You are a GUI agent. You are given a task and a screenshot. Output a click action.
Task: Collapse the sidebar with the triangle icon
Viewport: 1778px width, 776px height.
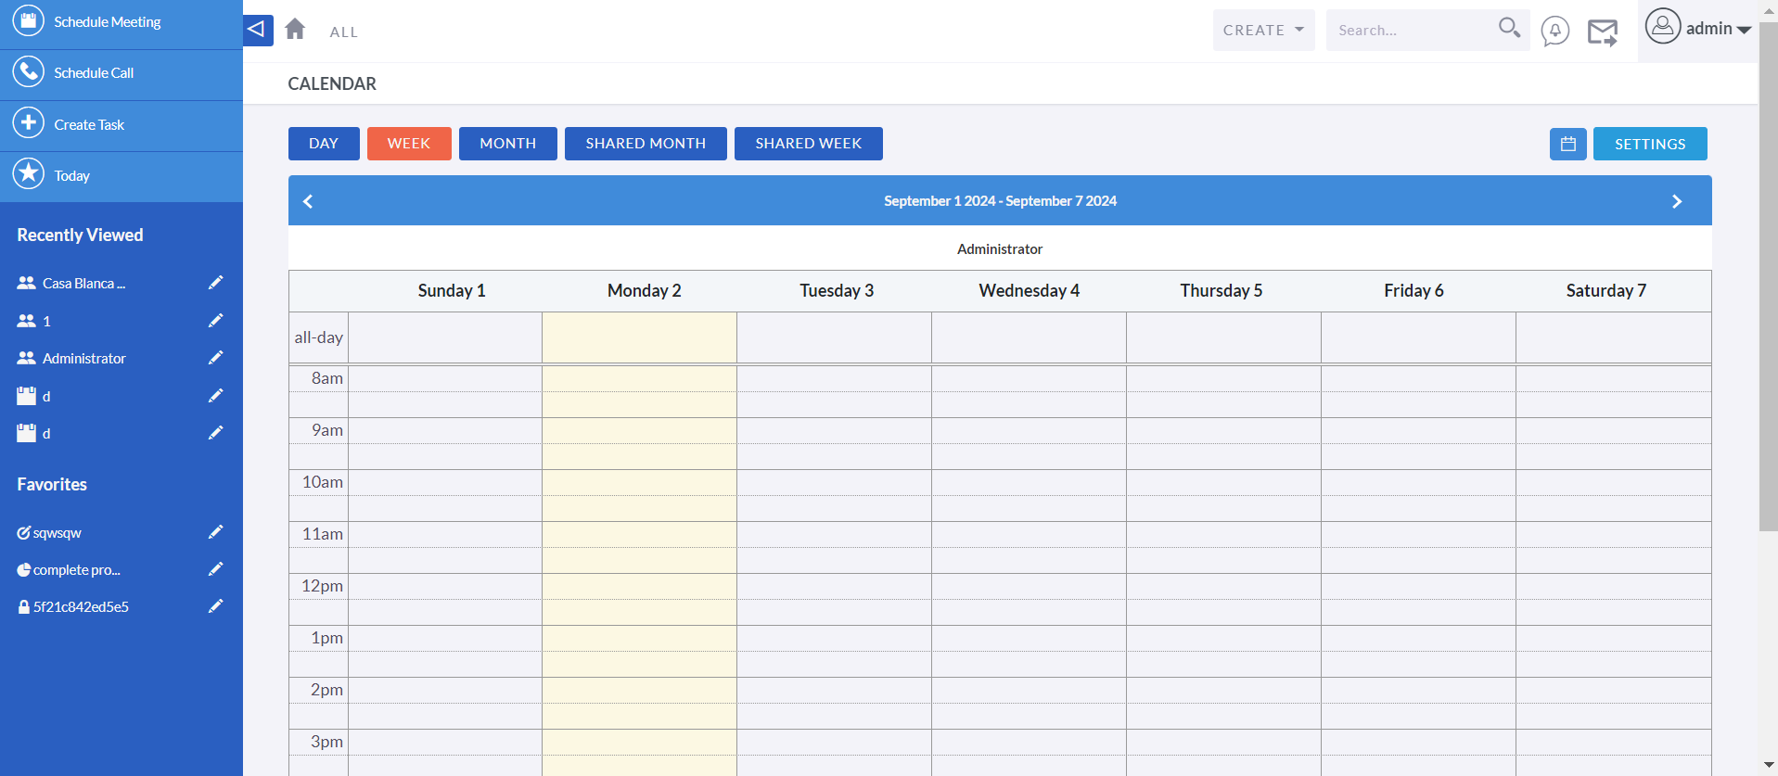coord(257,30)
